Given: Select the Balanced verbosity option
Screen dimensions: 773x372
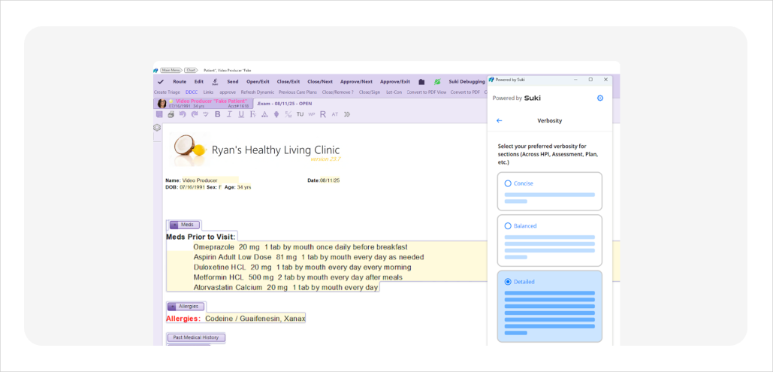Looking at the screenshot, I should click(x=508, y=226).
